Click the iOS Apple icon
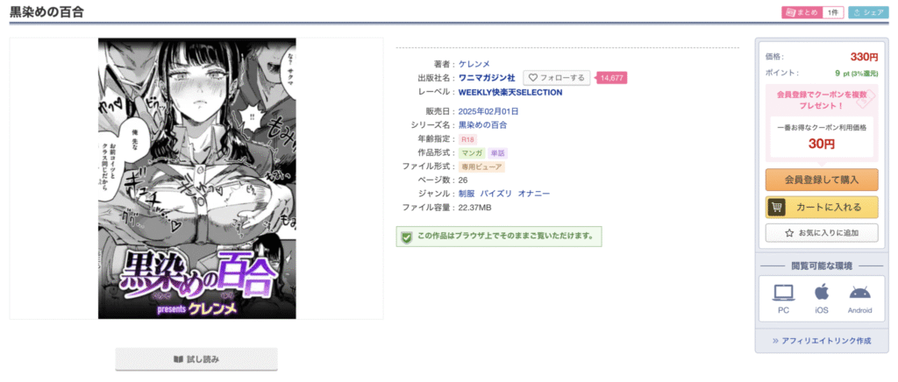898x382 pixels. (822, 293)
